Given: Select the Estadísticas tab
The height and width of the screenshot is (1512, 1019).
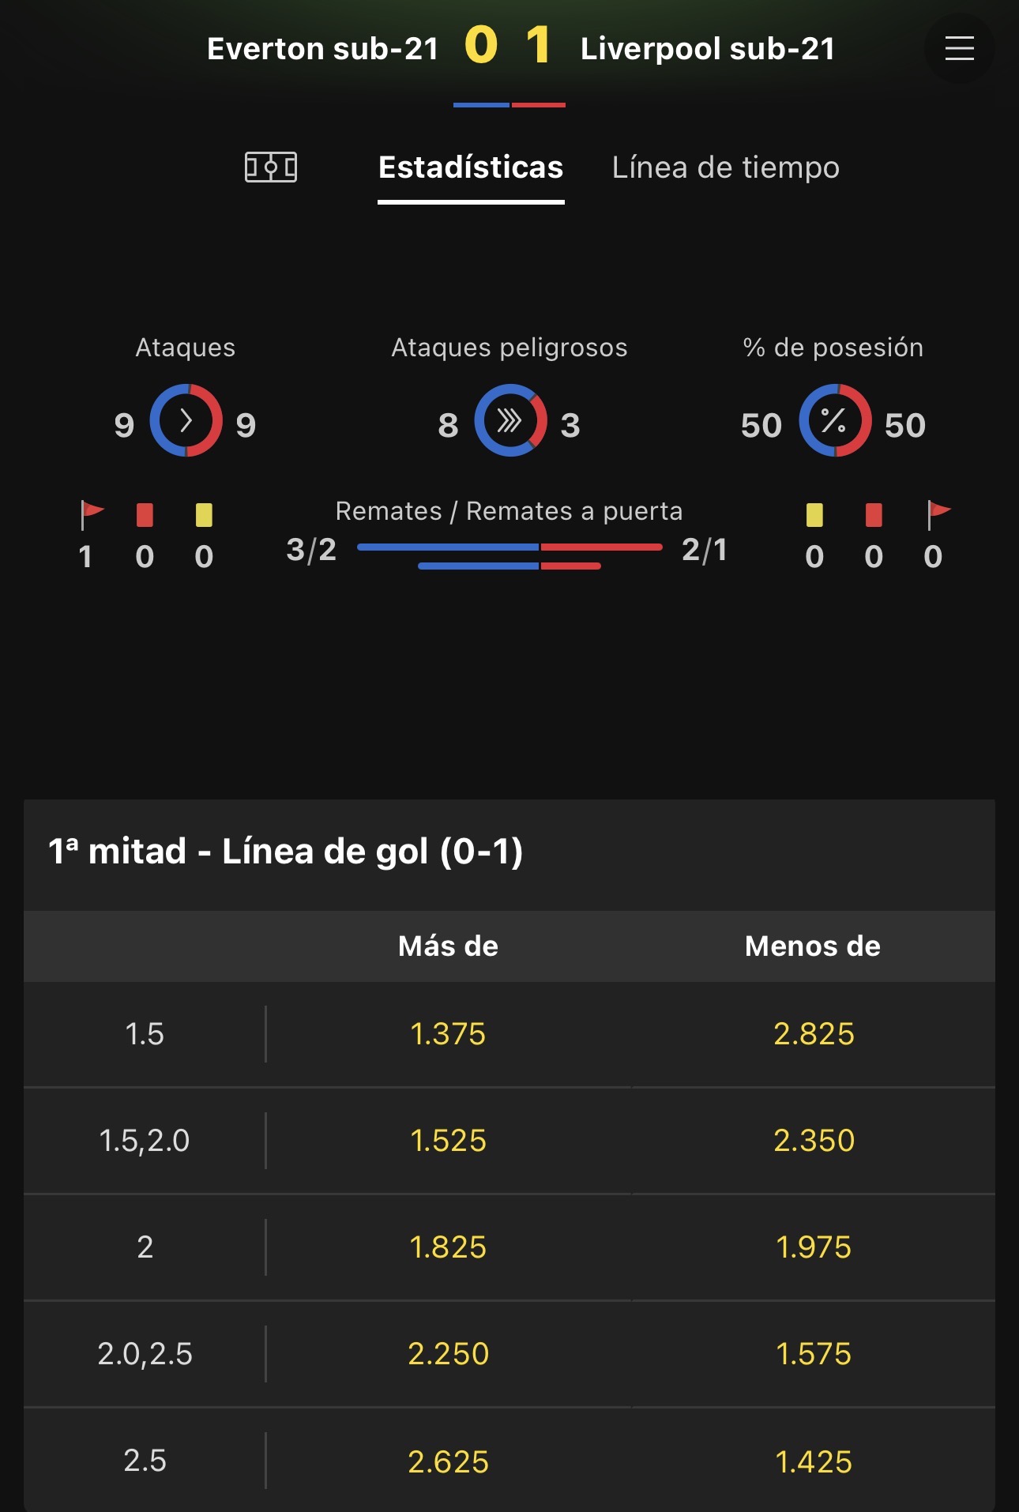Looking at the screenshot, I should (471, 167).
